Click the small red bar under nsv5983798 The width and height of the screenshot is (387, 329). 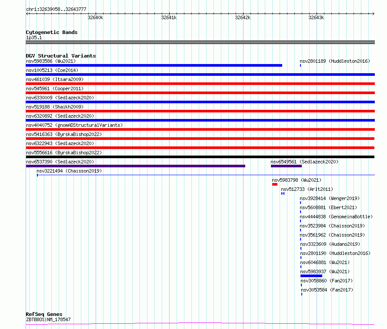(x=275, y=184)
